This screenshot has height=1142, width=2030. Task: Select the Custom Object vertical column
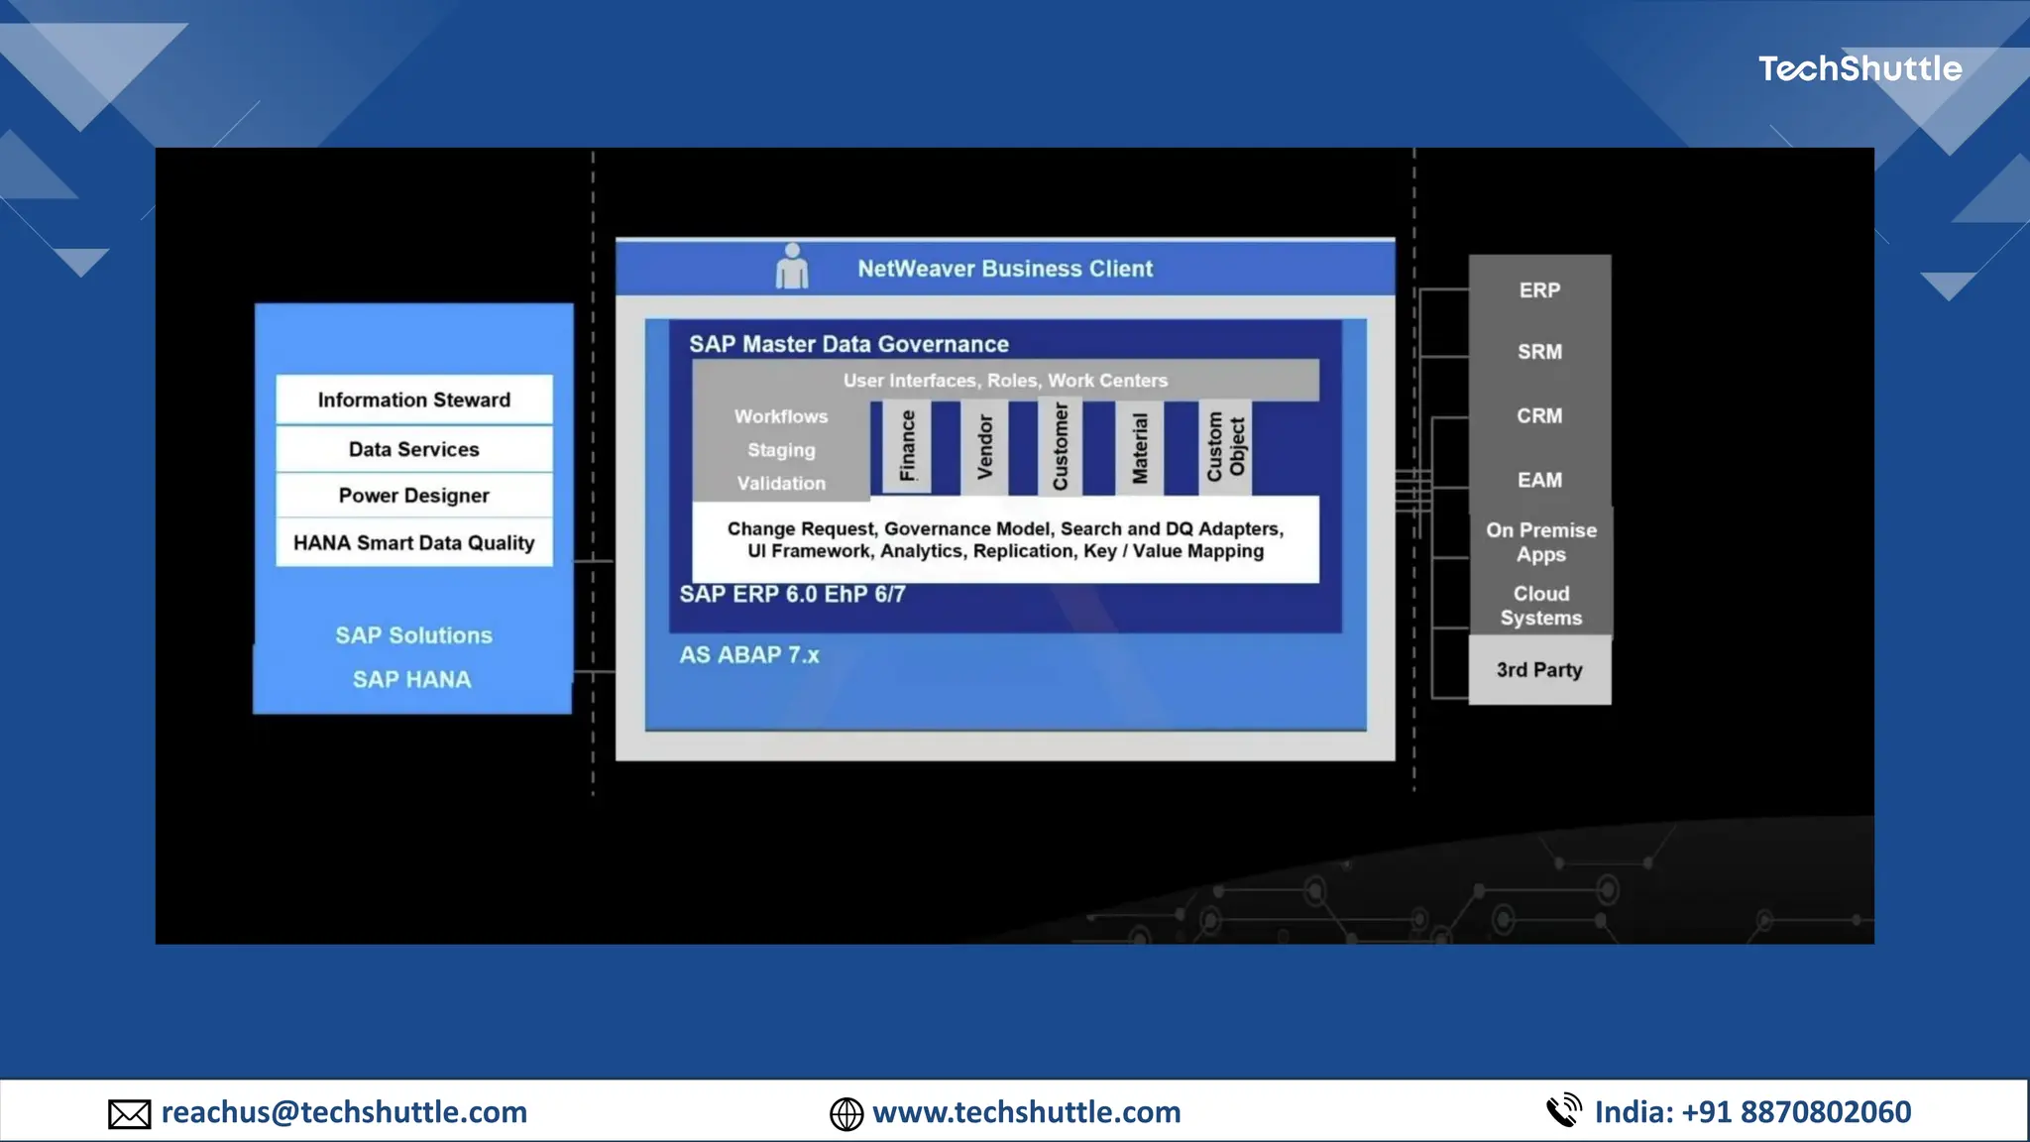tap(1225, 446)
